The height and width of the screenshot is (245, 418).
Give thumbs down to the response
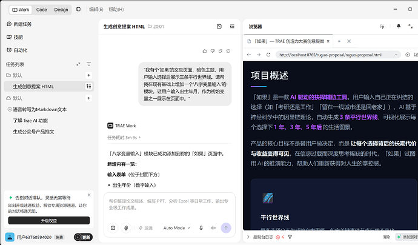click(x=213, y=51)
